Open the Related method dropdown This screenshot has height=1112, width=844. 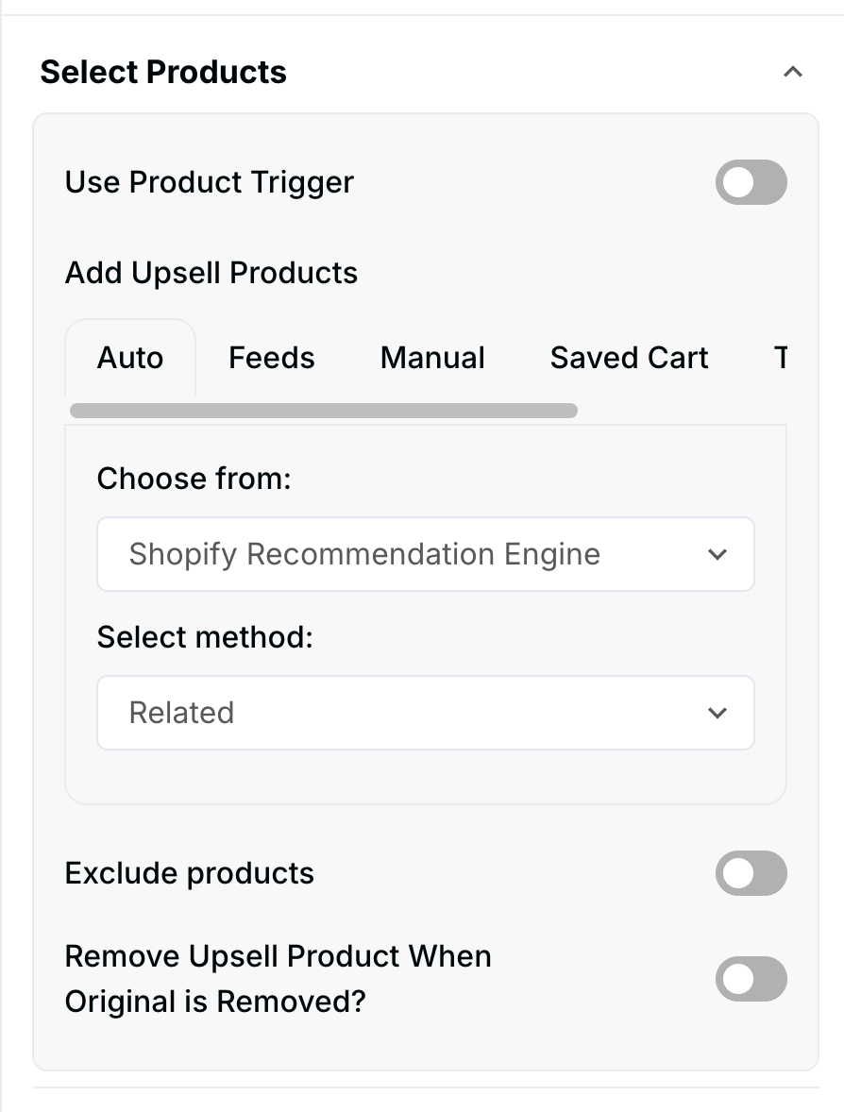pyautogui.click(x=425, y=713)
